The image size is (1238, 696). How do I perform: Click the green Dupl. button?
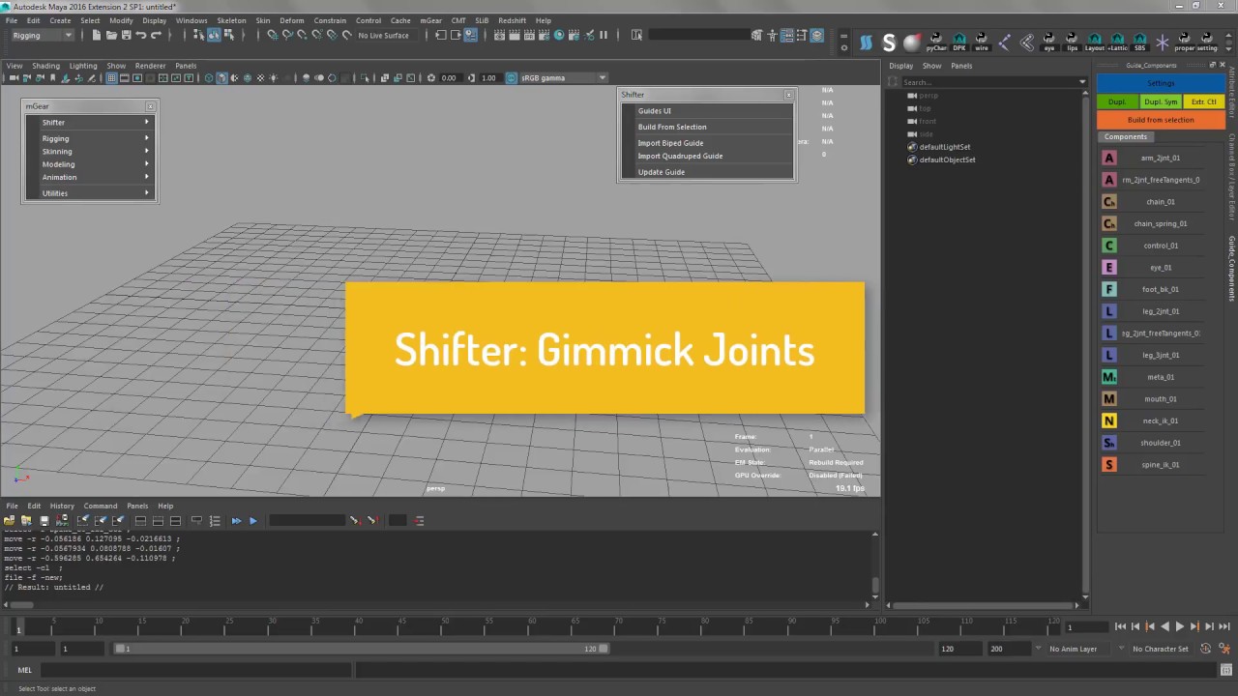(x=1117, y=101)
